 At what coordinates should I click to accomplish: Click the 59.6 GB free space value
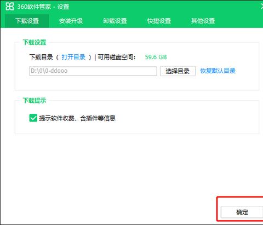point(156,57)
